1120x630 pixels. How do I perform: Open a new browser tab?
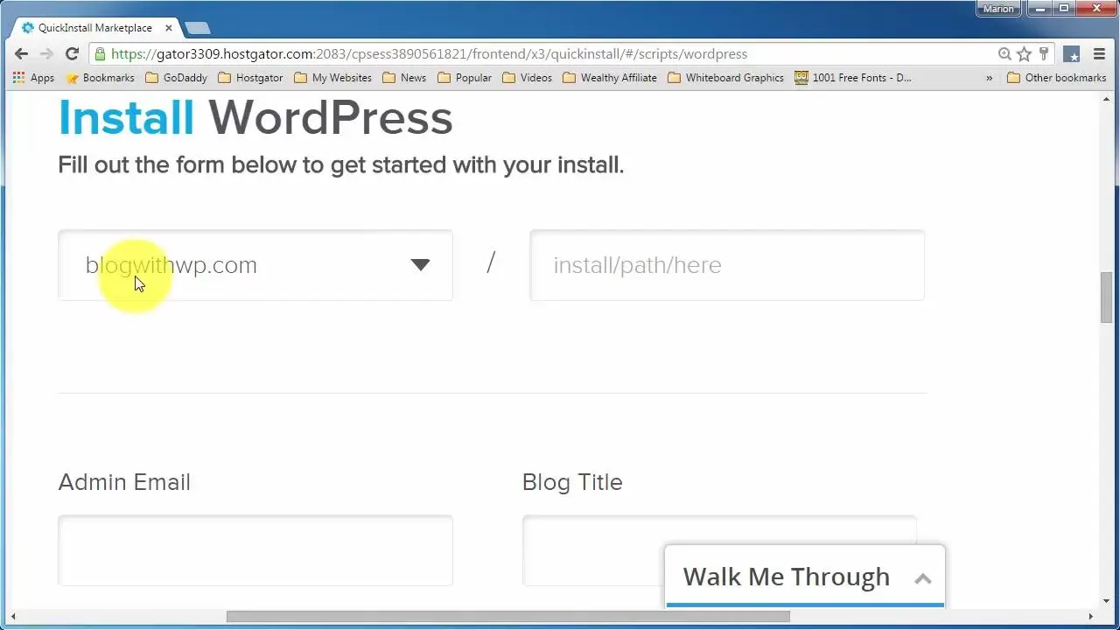[x=198, y=28]
